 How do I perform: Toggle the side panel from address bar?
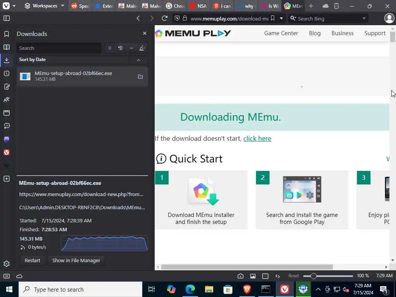[7, 18]
